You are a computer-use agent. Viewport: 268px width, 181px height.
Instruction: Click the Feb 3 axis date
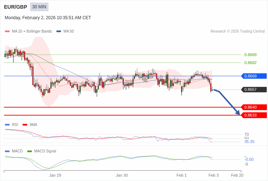[x=214, y=175]
